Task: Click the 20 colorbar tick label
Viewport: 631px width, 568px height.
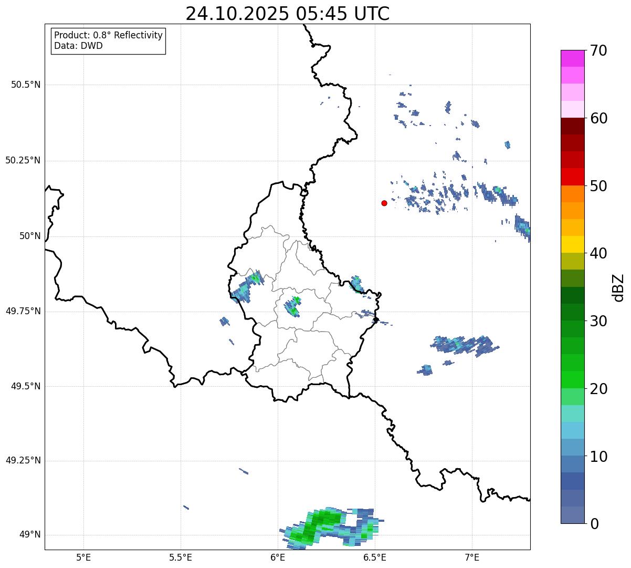Action: tap(598, 389)
